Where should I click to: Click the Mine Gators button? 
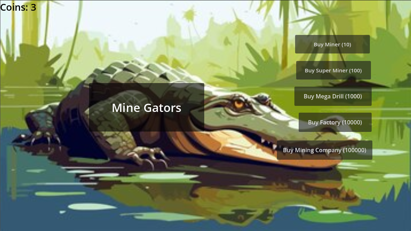point(147,107)
